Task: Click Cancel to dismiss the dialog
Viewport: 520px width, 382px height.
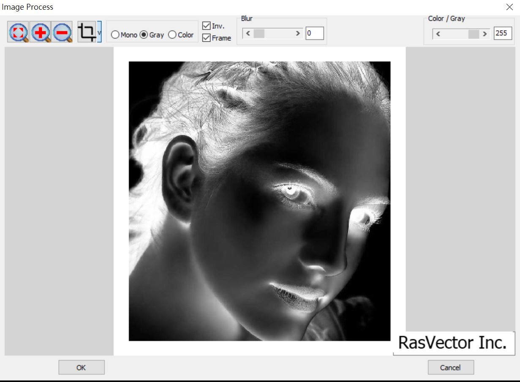Action: click(450, 367)
